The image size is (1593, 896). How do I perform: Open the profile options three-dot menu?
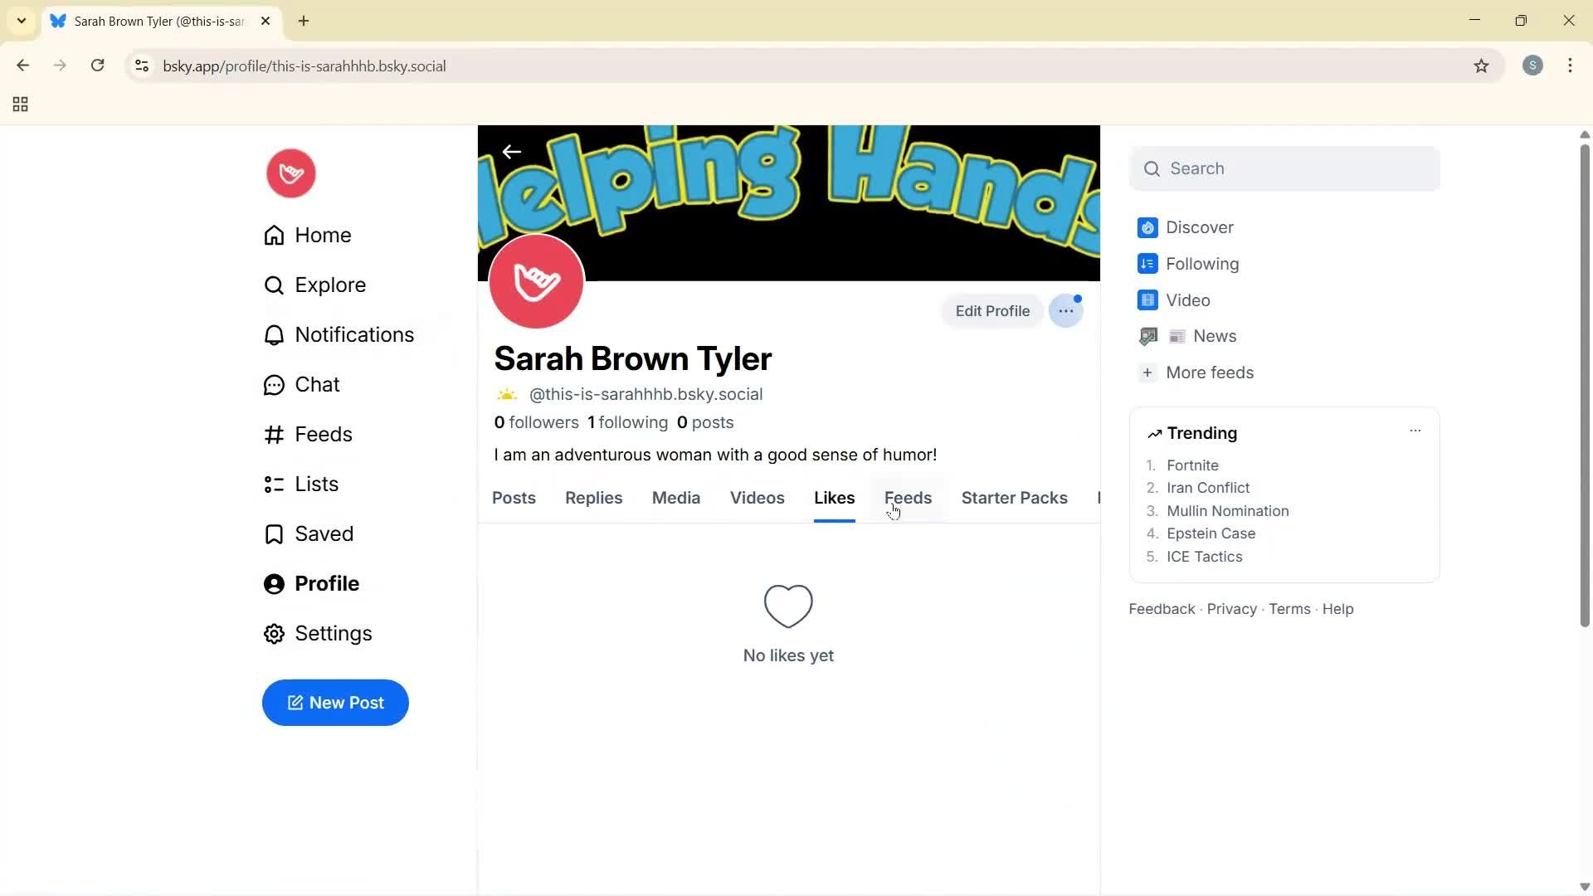coord(1066,310)
